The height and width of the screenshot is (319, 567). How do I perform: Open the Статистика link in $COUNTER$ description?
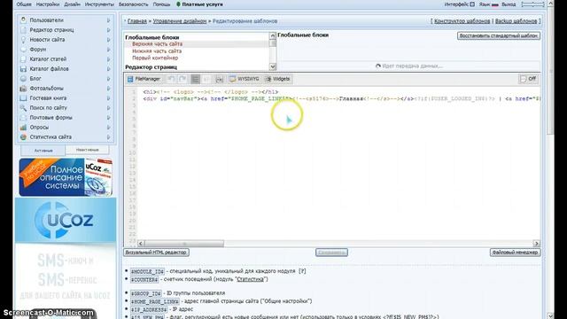coord(250,279)
